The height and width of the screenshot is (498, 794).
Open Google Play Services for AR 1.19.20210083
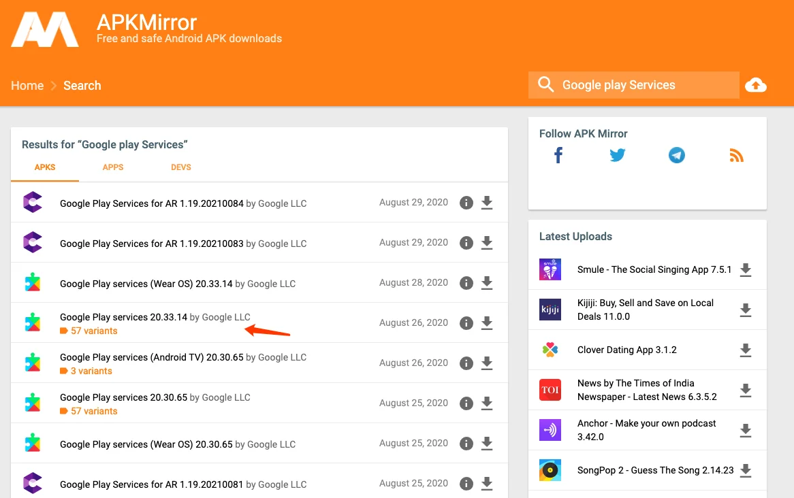pyautogui.click(x=151, y=244)
